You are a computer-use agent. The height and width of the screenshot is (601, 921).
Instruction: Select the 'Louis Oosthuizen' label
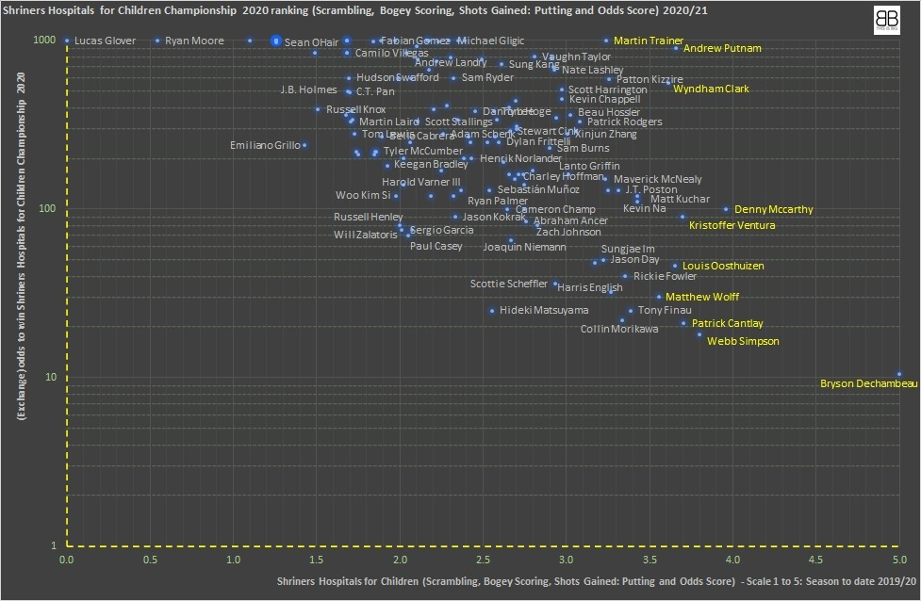[x=723, y=266]
